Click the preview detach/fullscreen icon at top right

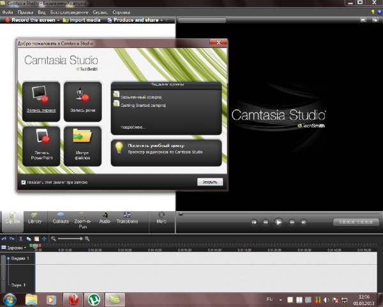(x=375, y=20)
